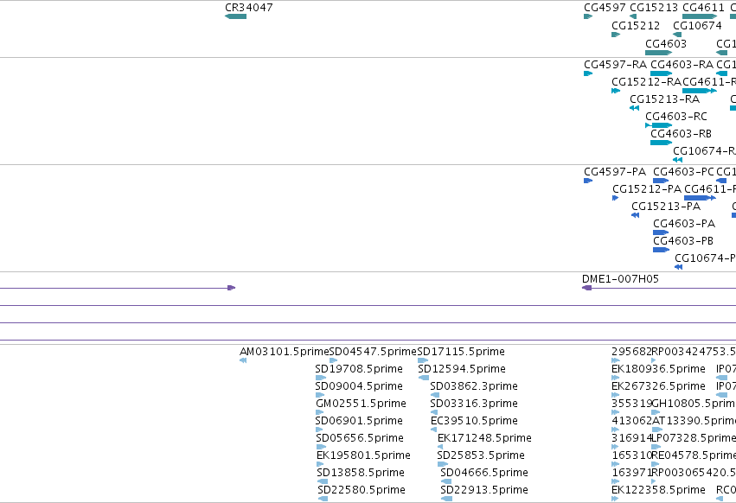Click the CG4603-RA transcript bar
This screenshot has width=736, height=503.
pos(662,73)
